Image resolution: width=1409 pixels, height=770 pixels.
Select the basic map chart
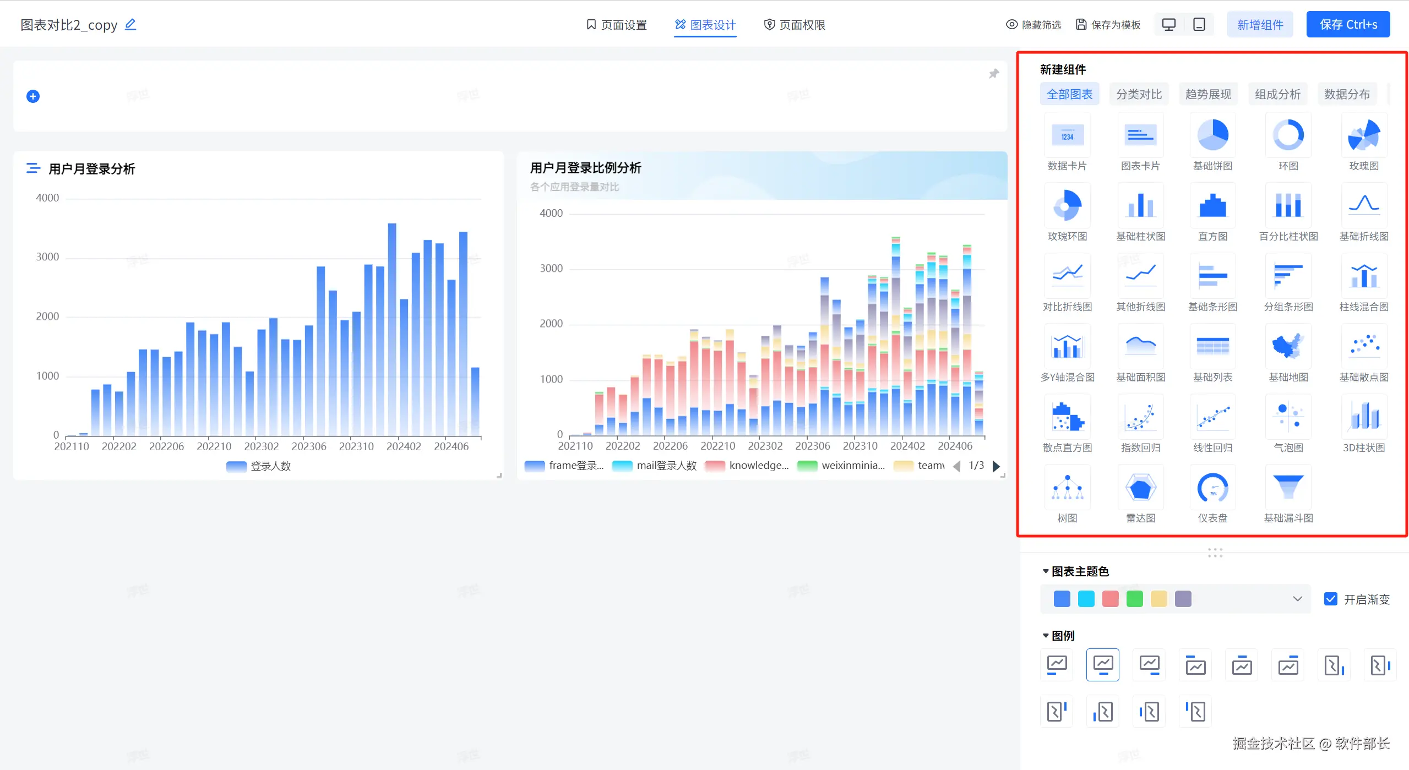tap(1288, 347)
